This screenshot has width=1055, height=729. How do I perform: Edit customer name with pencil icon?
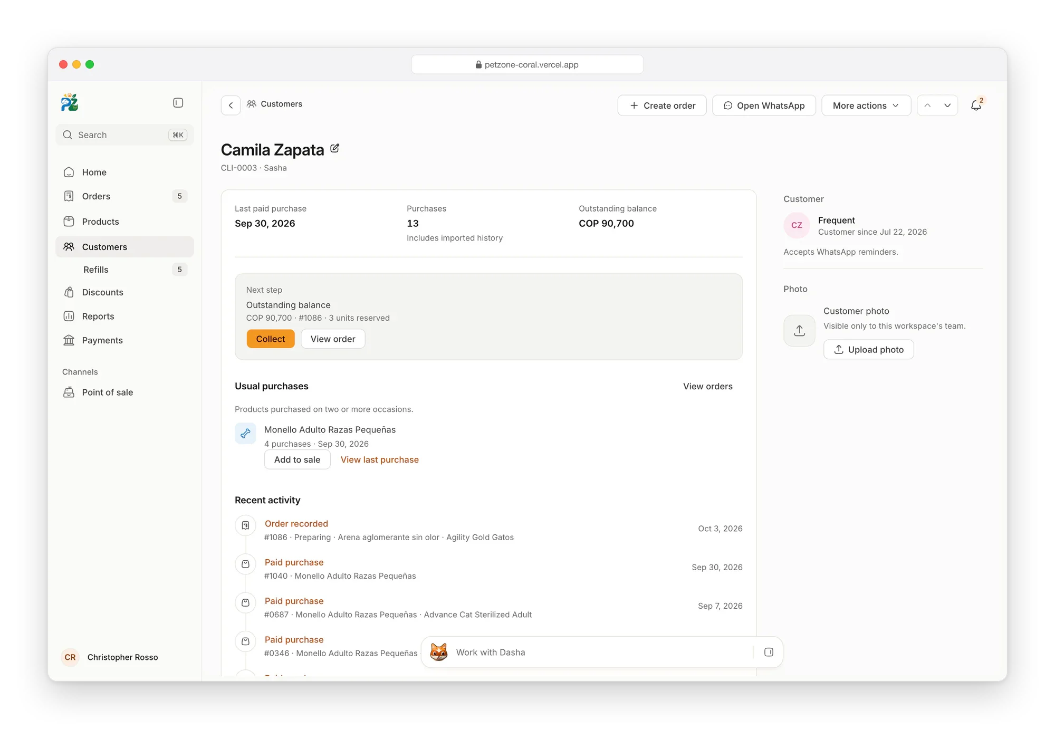334,149
